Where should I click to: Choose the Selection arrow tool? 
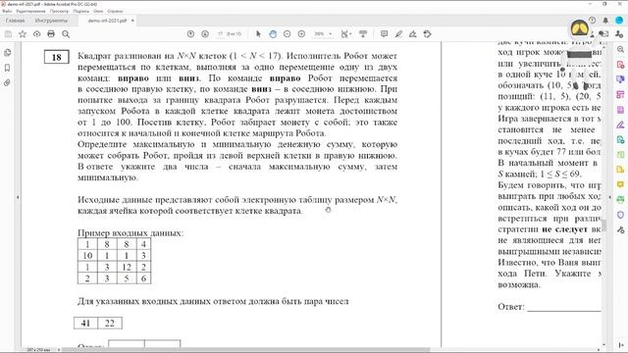pyautogui.click(x=258, y=34)
